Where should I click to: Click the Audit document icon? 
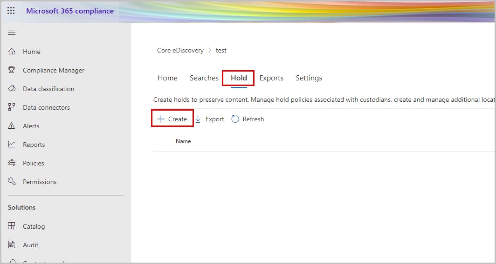(12, 245)
